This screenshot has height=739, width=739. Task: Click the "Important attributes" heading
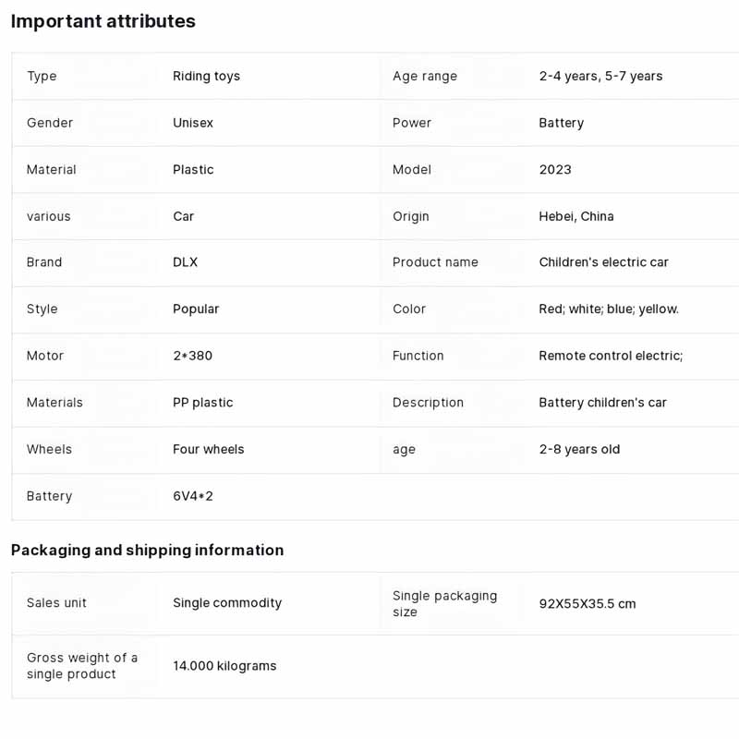tap(103, 21)
